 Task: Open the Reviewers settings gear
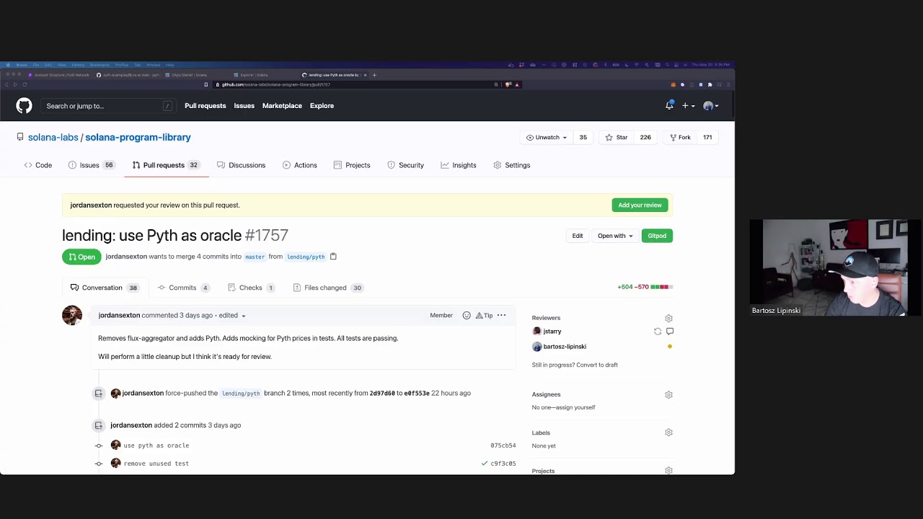[668, 318]
